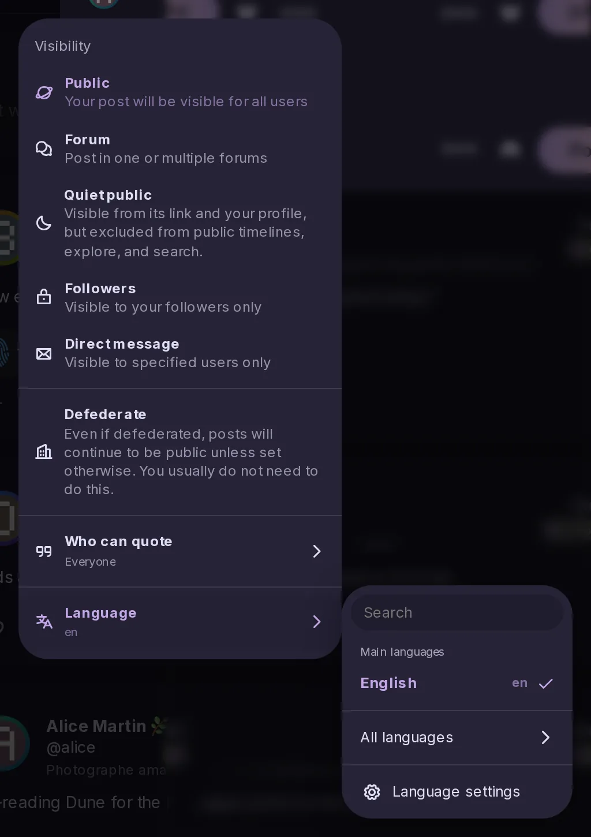Select Quiet public visibility option
Image resolution: width=591 pixels, height=837 pixels.
coord(180,223)
